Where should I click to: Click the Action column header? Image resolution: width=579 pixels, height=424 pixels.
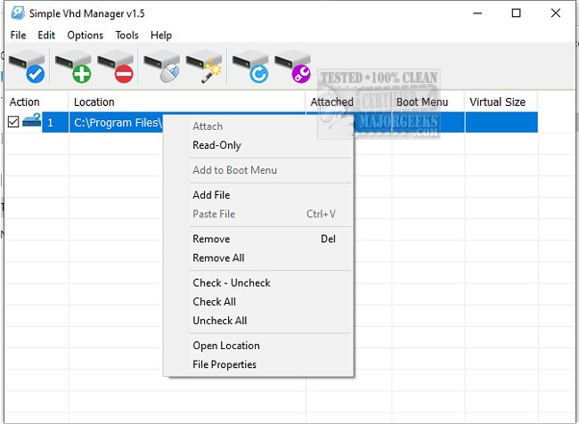37,102
